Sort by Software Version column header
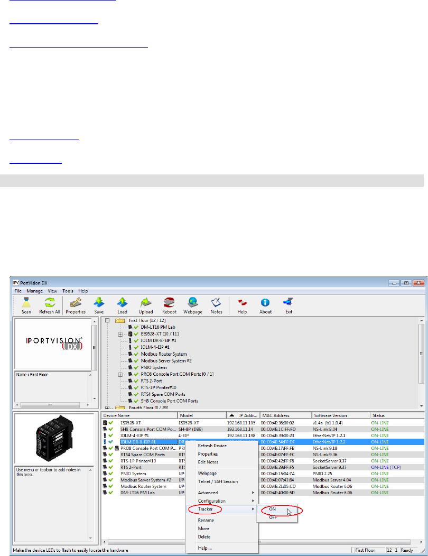 [341, 415]
